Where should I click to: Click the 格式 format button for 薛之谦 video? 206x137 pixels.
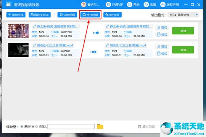(x=162, y=35)
